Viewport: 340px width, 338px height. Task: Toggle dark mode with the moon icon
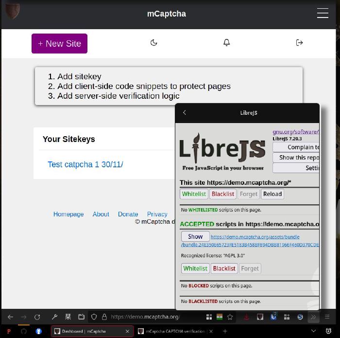coord(153,43)
